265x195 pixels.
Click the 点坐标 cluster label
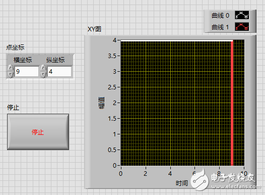[15, 47]
